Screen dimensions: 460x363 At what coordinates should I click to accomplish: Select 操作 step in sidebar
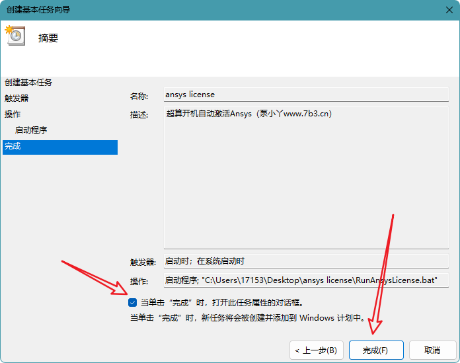[13, 114]
